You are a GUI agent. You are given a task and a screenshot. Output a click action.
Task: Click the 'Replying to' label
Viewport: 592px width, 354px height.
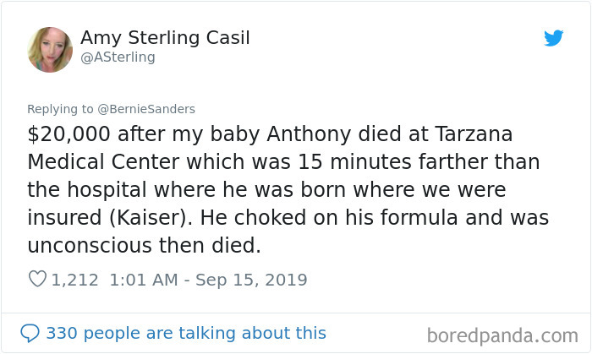(61, 109)
